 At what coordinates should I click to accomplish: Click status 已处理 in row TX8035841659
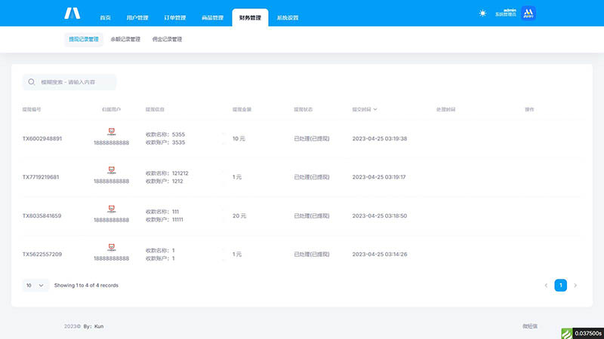coord(312,216)
